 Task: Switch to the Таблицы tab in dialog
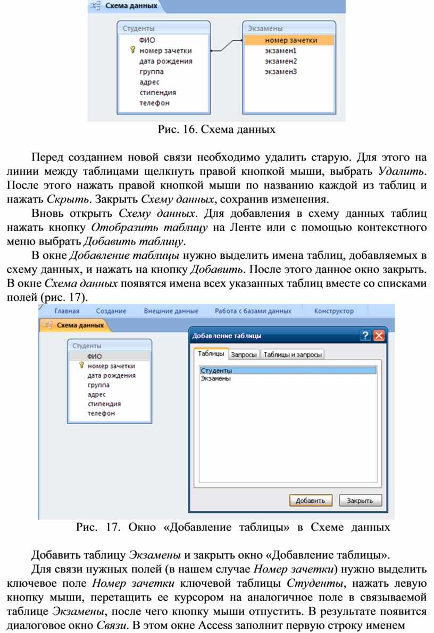coord(211,353)
